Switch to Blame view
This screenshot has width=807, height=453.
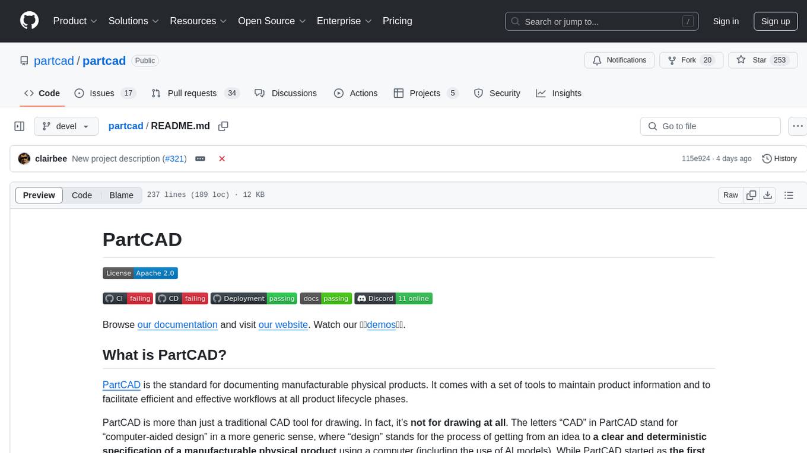[x=121, y=195]
